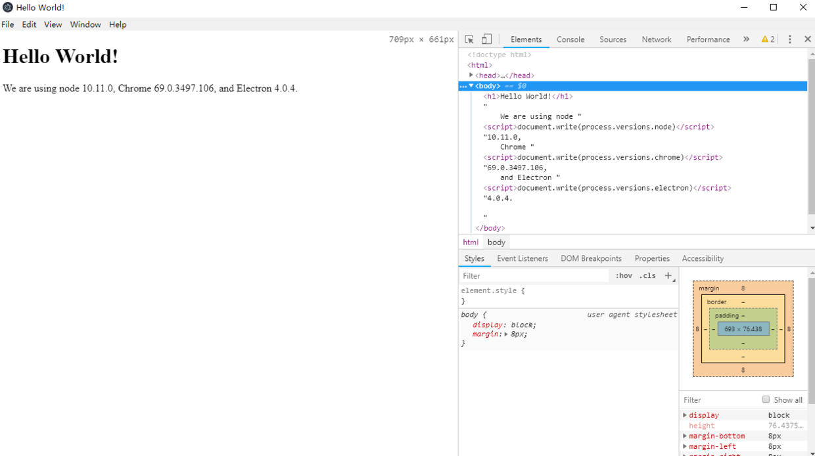Toggle the Show all checkbox
The width and height of the screenshot is (815, 456).
(766, 399)
